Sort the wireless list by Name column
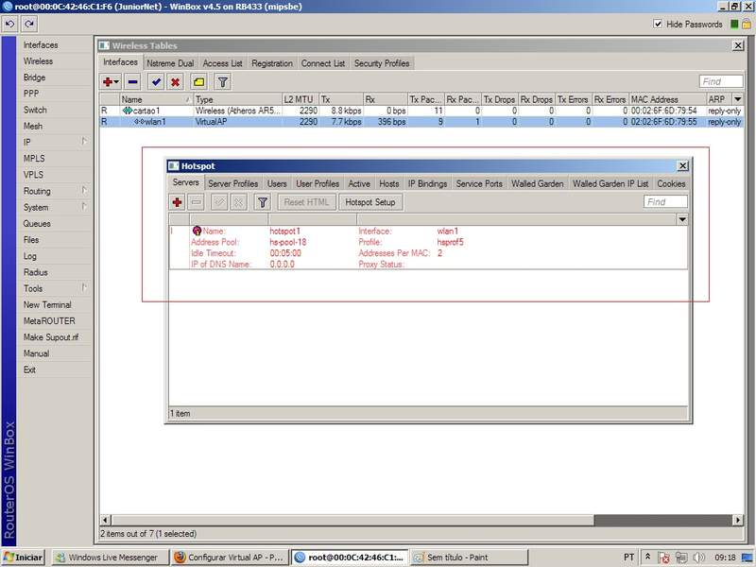This screenshot has height=567, width=756. [156, 99]
